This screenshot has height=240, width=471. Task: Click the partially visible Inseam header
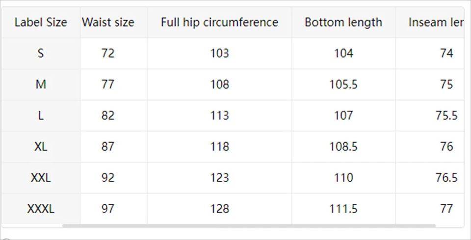coord(435,22)
